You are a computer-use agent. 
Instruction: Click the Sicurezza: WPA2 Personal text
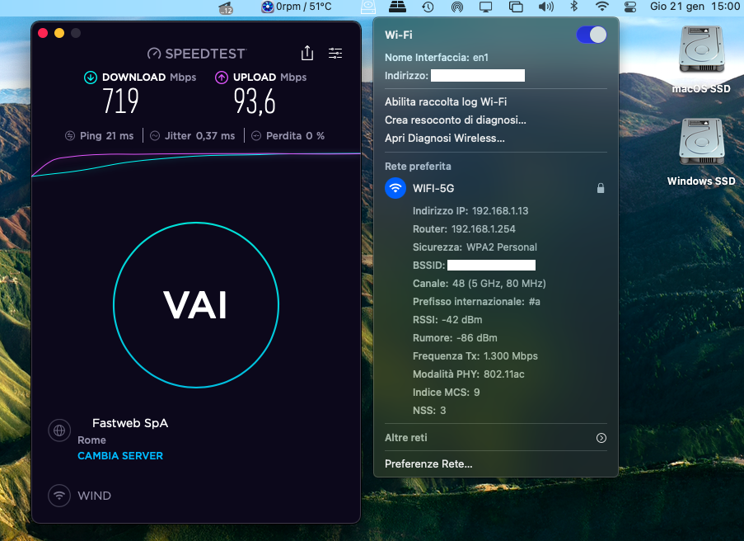[475, 247]
